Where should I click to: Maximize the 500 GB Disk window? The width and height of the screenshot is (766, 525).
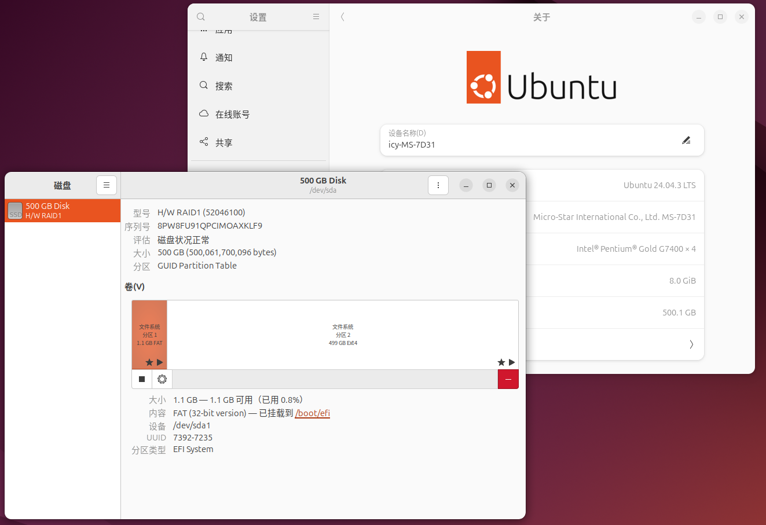[x=489, y=185]
